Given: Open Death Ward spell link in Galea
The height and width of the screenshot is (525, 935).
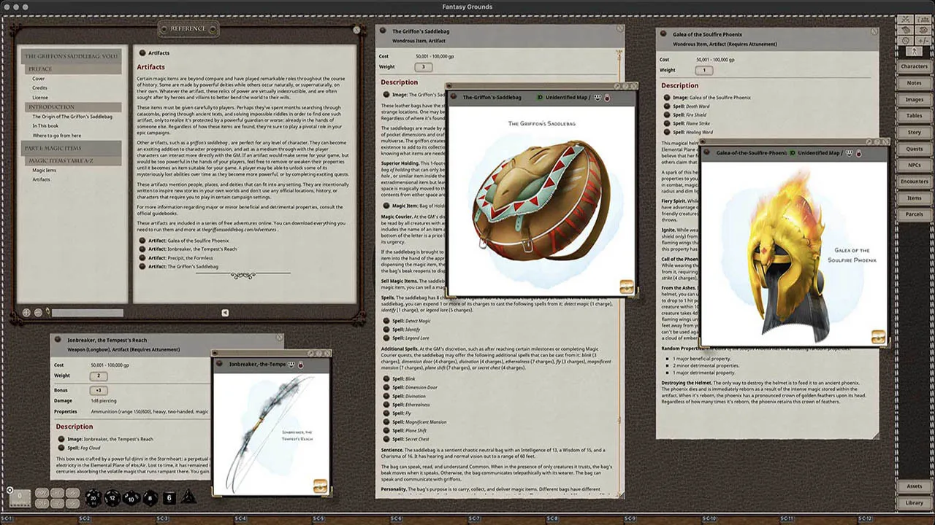Looking at the screenshot, I should [667, 106].
